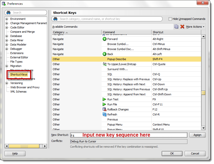
Task: Click the left preferences Search field
Action: [26, 13]
